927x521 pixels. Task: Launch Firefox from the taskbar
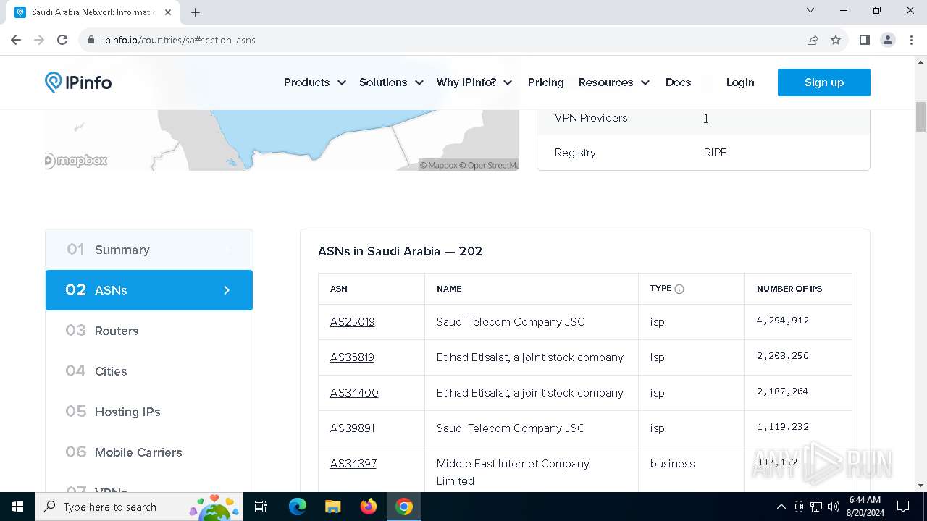point(369,507)
